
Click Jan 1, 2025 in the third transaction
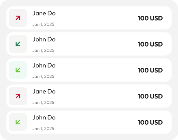click(x=43, y=77)
